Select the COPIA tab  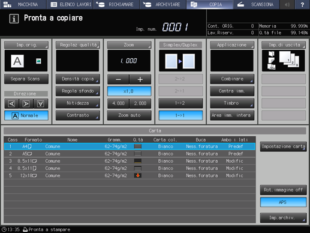click(x=209, y=4)
